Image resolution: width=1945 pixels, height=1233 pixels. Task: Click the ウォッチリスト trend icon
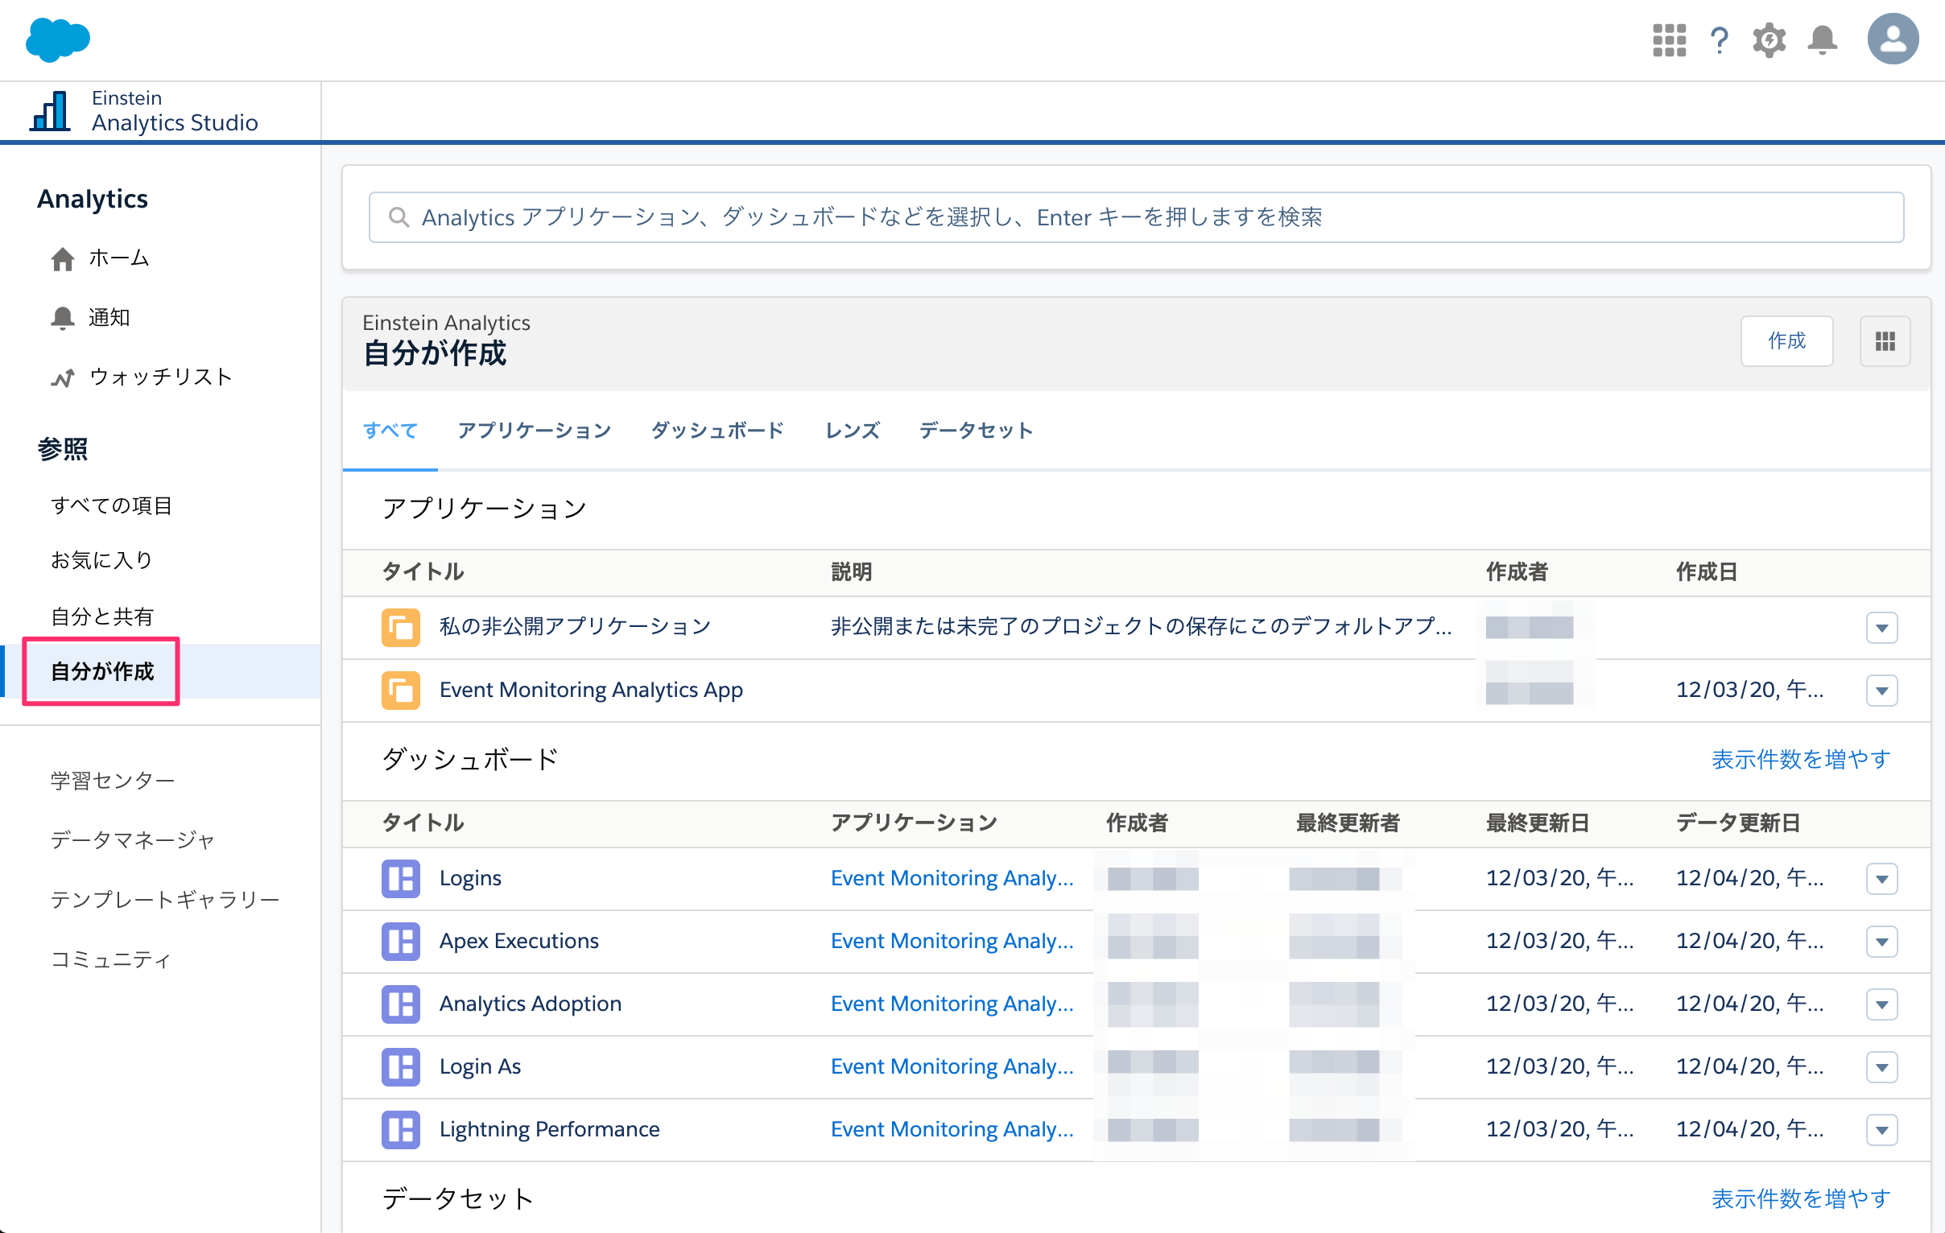[x=62, y=377]
